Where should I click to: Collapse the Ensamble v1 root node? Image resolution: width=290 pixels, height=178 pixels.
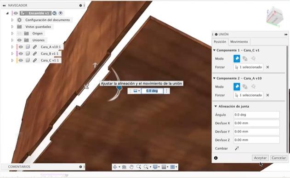pyautogui.click(x=7, y=13)
